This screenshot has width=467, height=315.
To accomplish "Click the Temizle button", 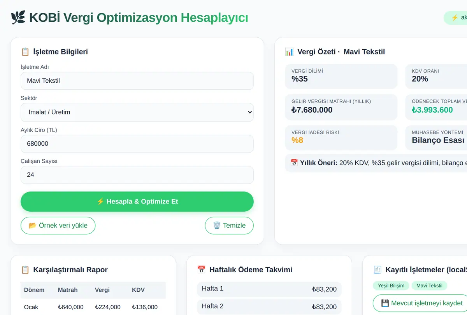I will tap(229, 226).
